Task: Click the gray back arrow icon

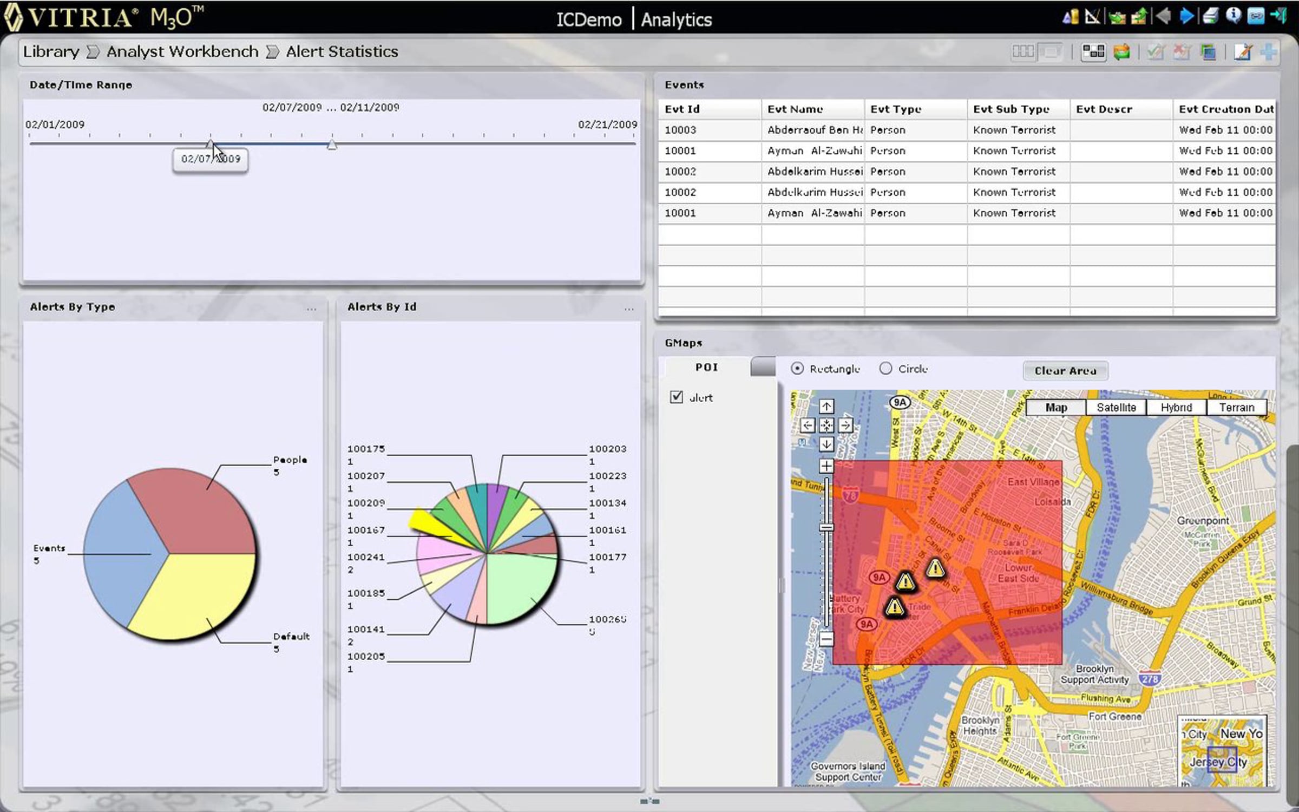Action: 1163,16
